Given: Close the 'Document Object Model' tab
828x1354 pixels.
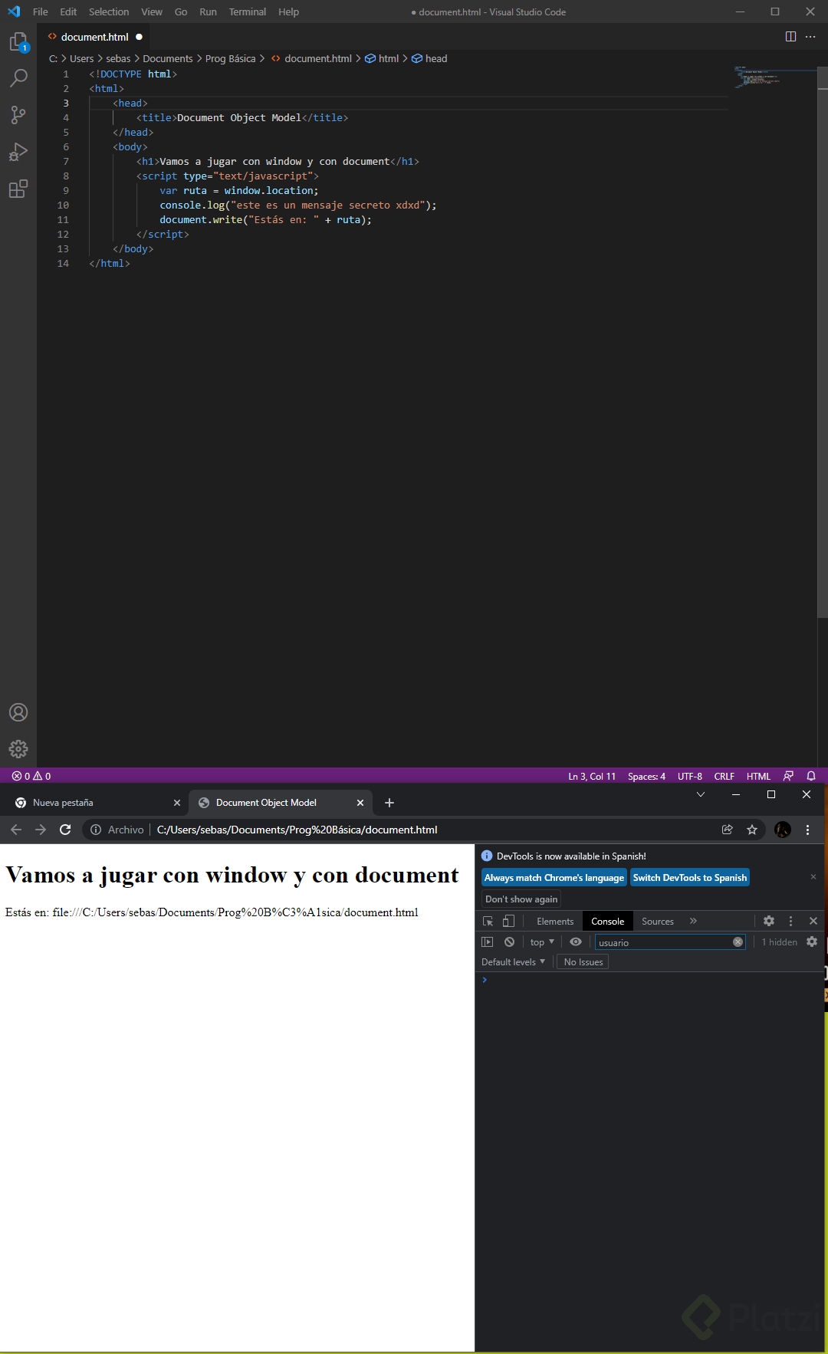Looking at the screenshot, I should [360, 803].
